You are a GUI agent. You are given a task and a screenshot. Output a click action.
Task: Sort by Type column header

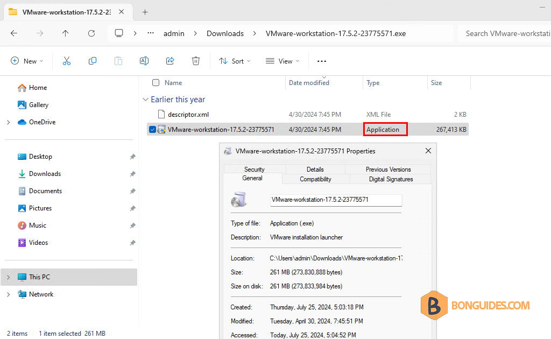pyautogui.click(x=373, y=82)
